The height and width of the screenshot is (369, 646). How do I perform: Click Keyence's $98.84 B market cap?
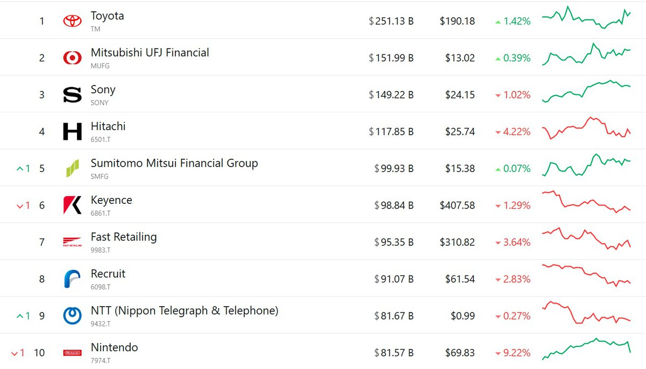coord(394,205)
